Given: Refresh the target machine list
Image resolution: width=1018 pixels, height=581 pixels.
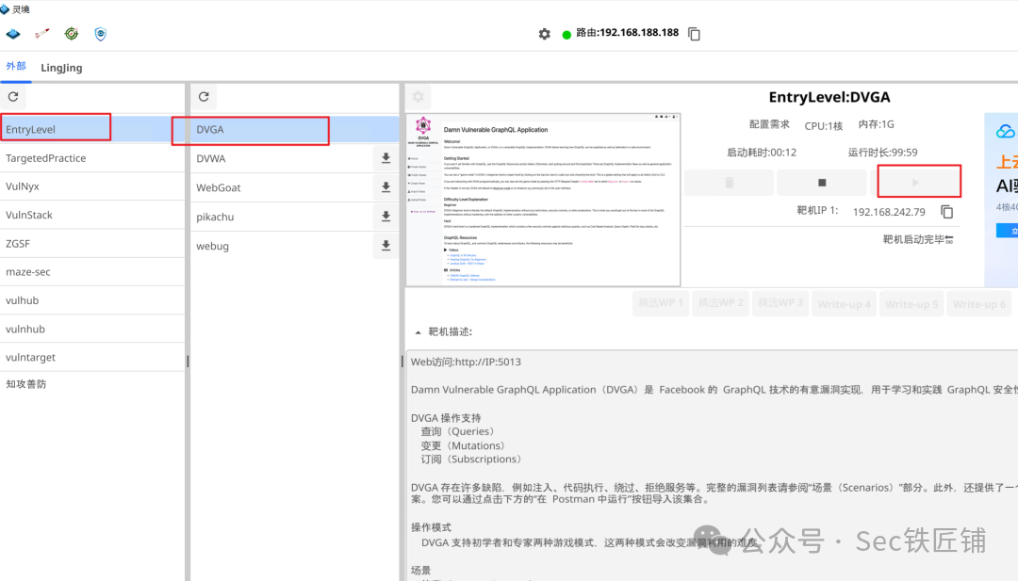Looking at the screenshot, I should [204, 97].
